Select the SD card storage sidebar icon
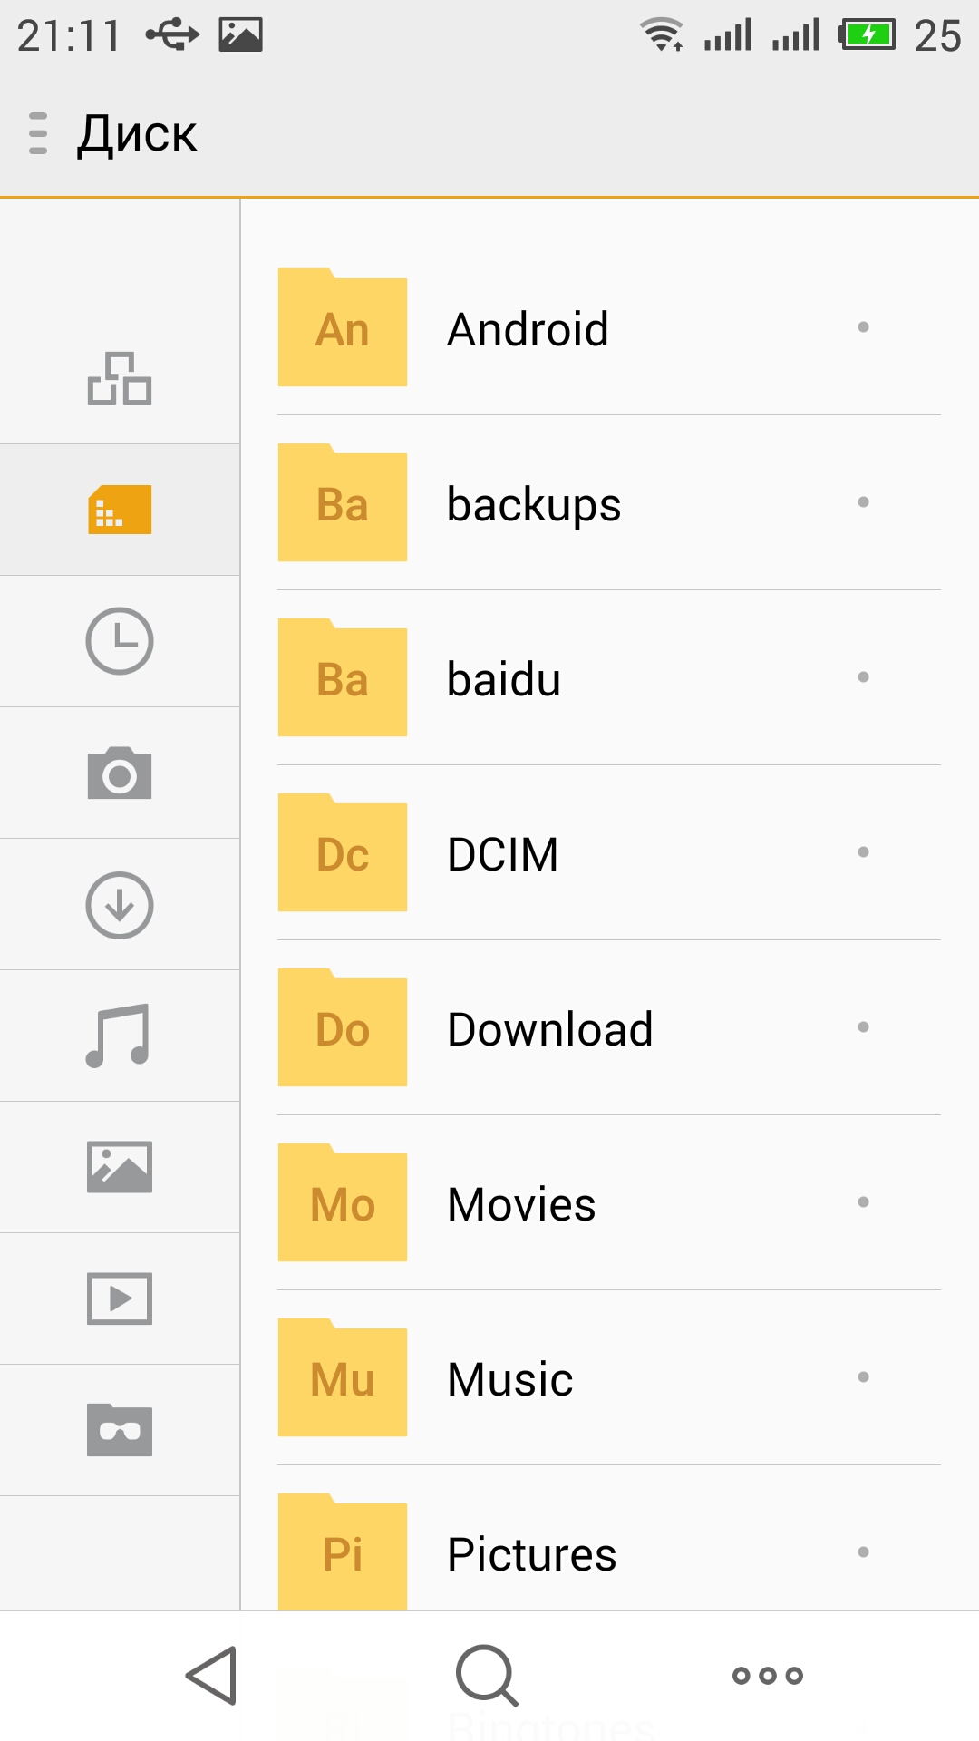 point(120,510)
